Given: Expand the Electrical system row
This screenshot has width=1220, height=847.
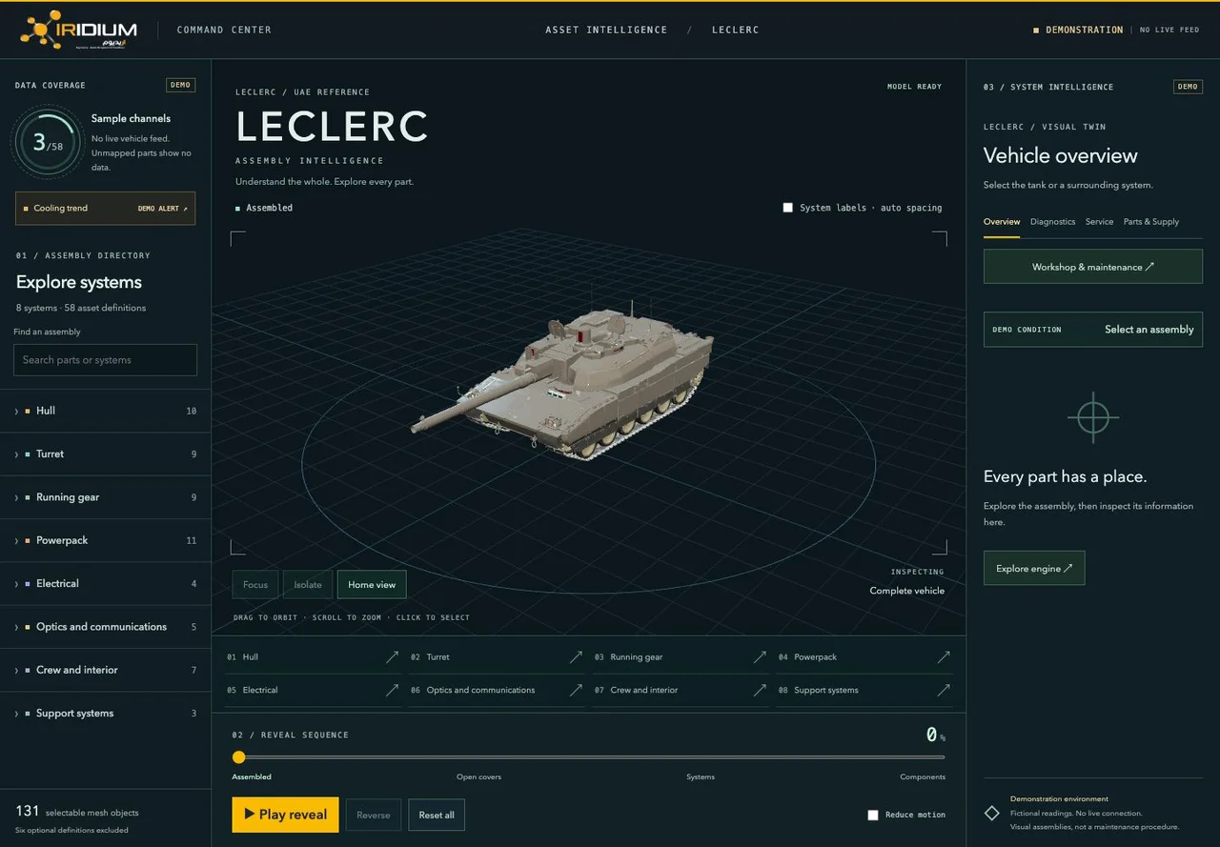Looking at the screenshot, I should tap(105, 583).
